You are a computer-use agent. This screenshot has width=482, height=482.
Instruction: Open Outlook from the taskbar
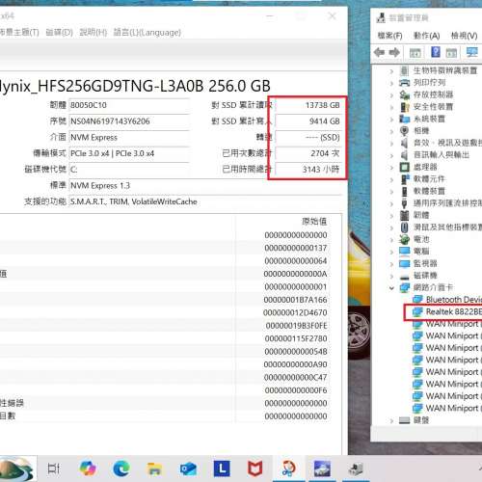(188, 469)
